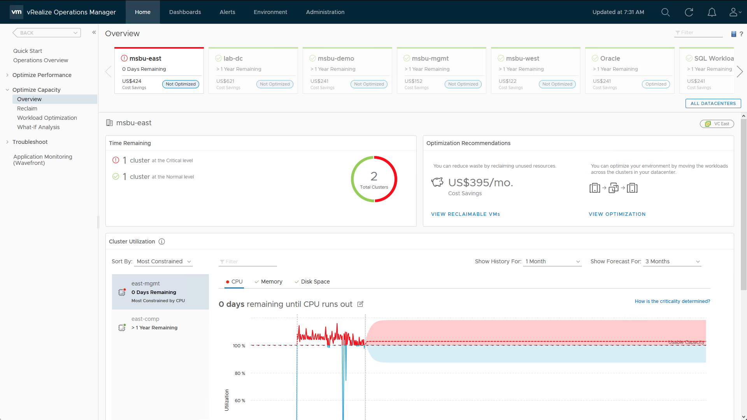Open Application Monitoring (Wavefront)

click(x=43, y=160)
